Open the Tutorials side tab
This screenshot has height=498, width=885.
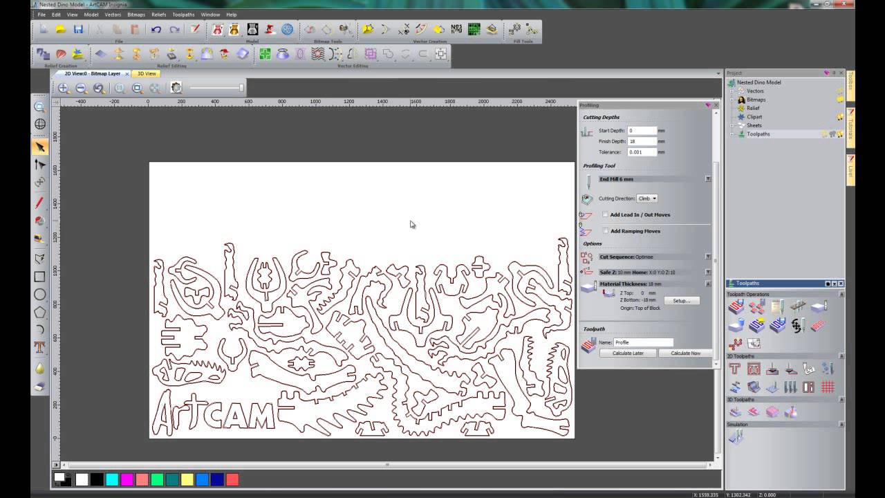coord(851,128)
